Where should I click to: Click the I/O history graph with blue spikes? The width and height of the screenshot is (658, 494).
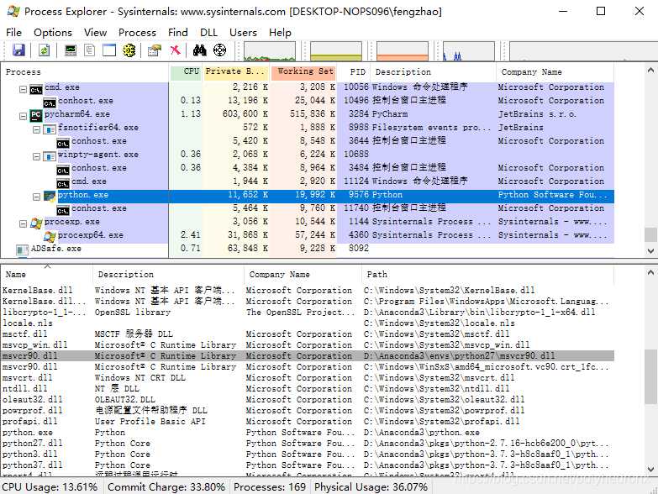[469, 50]
